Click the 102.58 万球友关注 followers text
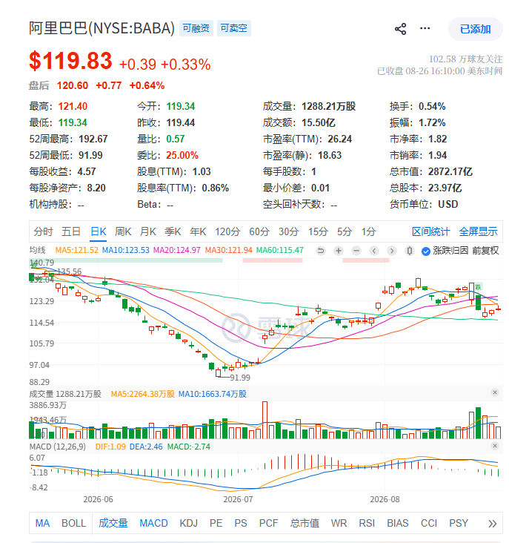The height and width of the screenshot is (543, 509). point(466,59)
